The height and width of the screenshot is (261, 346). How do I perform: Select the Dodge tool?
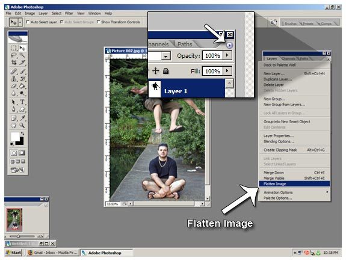tap(22, 93)
